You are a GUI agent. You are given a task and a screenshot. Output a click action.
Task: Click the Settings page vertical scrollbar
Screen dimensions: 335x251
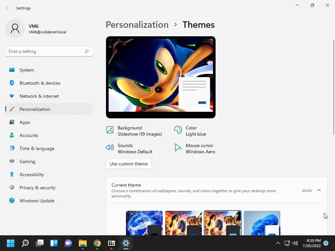tap(333, 88)
